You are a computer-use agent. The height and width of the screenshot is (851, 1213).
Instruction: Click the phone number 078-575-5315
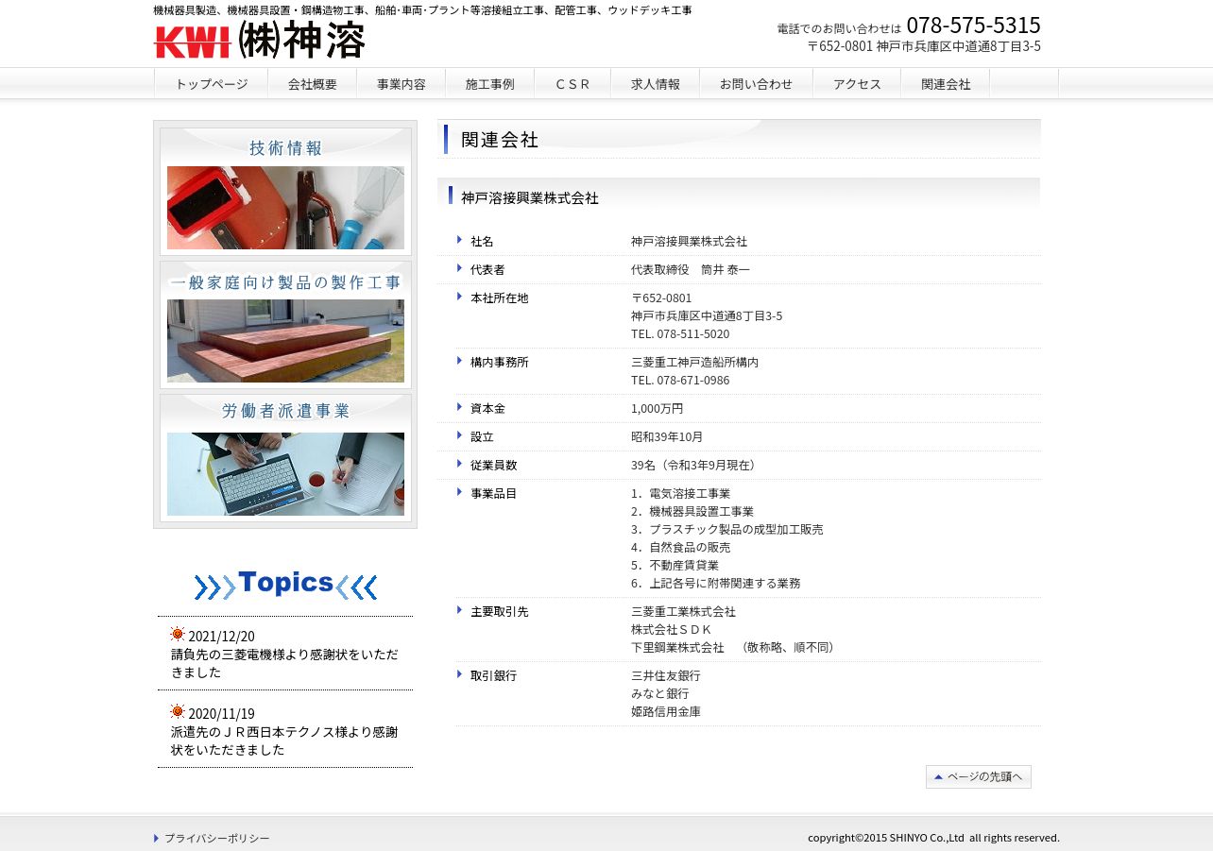[973, 25]
